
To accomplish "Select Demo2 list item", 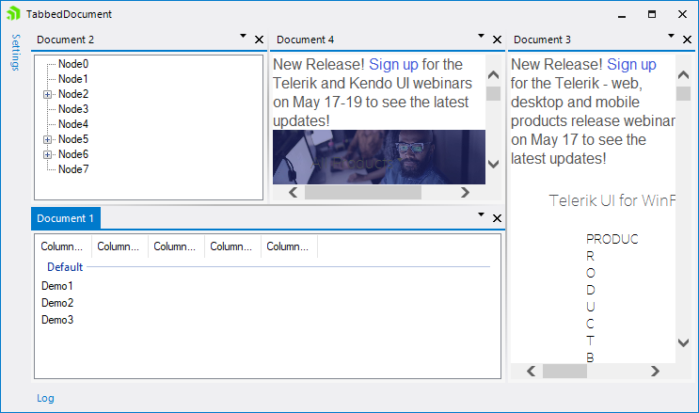I will point(57,303).
